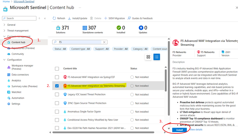Switch to the grid view icon

click(148, 57)
